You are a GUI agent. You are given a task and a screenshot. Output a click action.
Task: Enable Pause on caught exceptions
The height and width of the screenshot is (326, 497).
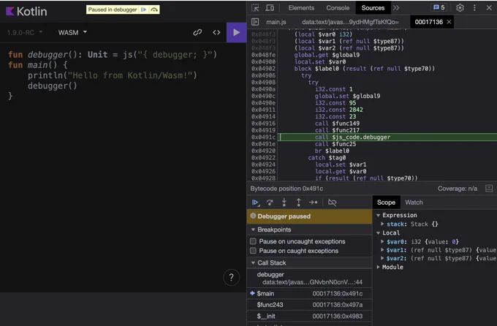pos(253,251)
